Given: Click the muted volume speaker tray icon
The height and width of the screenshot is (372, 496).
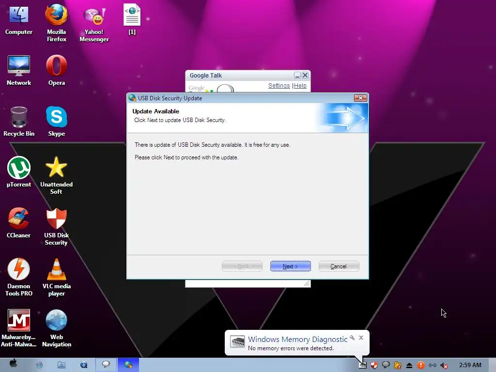Looking at the screenshot, I should click(x=444, y=365).
